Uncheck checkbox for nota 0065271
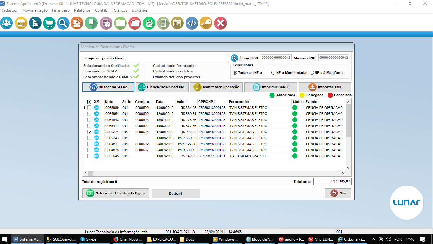This screenshot has width=433, height=244. 90,132
